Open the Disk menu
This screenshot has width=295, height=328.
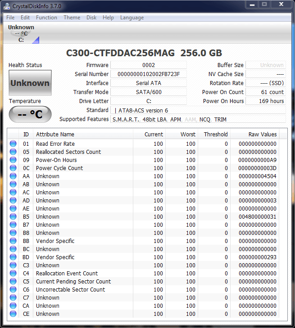[91, 18]
